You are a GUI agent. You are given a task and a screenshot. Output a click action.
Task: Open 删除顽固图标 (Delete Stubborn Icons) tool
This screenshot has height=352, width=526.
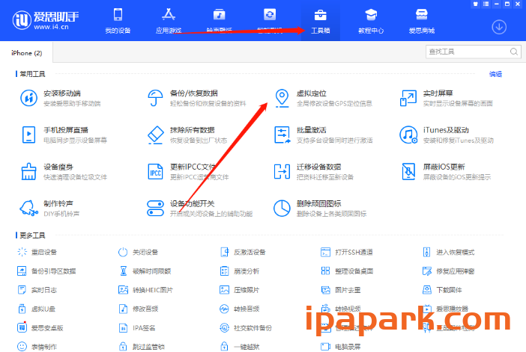[x=320, y=209]
